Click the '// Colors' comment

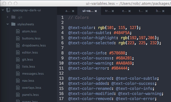[x=79, y=17]
